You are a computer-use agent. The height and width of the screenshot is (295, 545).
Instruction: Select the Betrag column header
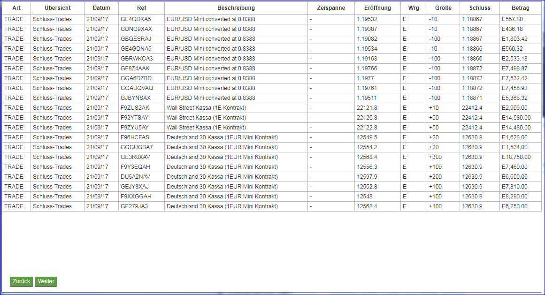coord(520,8)
